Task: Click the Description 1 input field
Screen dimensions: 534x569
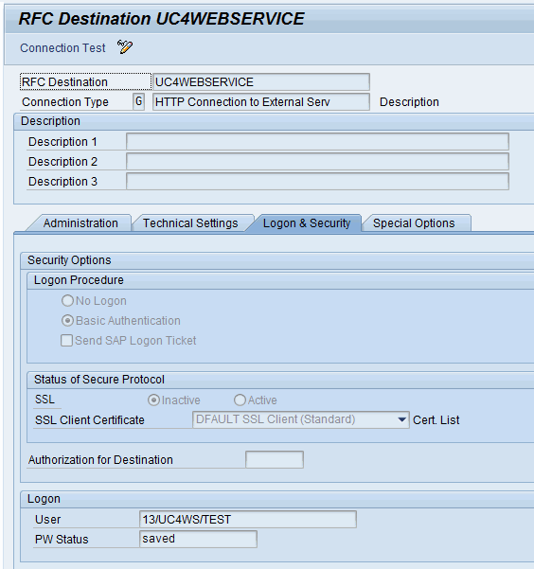Action: 317,141
